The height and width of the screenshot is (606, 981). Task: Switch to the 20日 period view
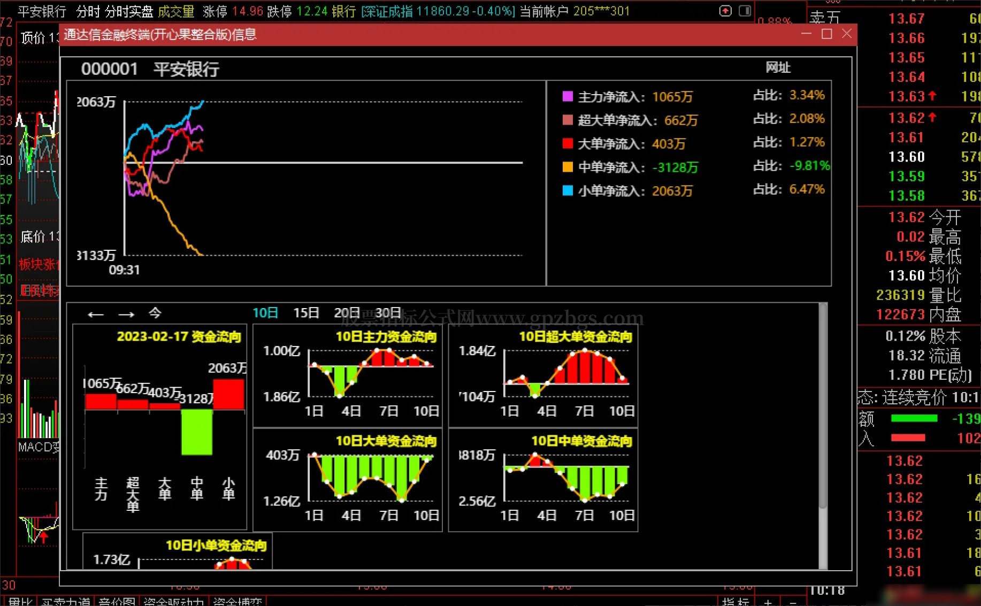(x=347, y=313)
